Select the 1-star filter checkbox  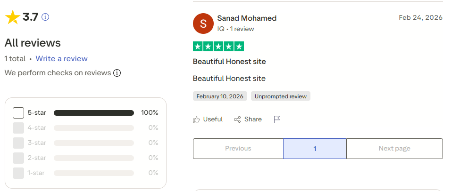18,173
